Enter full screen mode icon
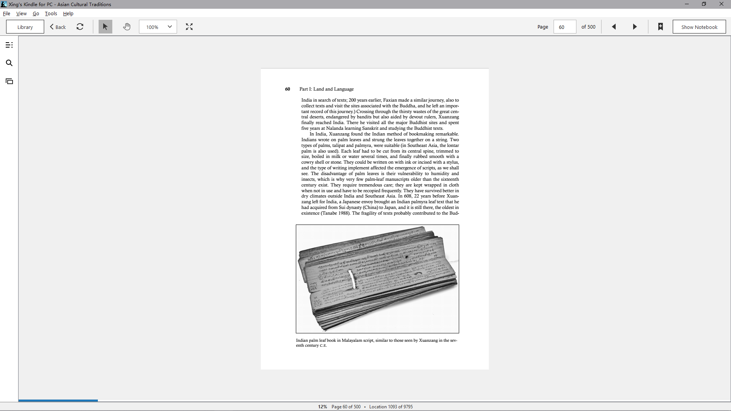Image resolution: width=731 pixels, height=411 pixels. click(189, 27)
